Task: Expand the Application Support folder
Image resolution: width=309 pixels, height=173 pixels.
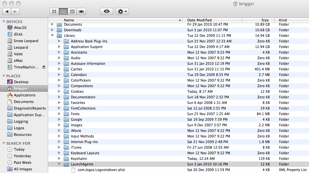Action: (59, 47)
